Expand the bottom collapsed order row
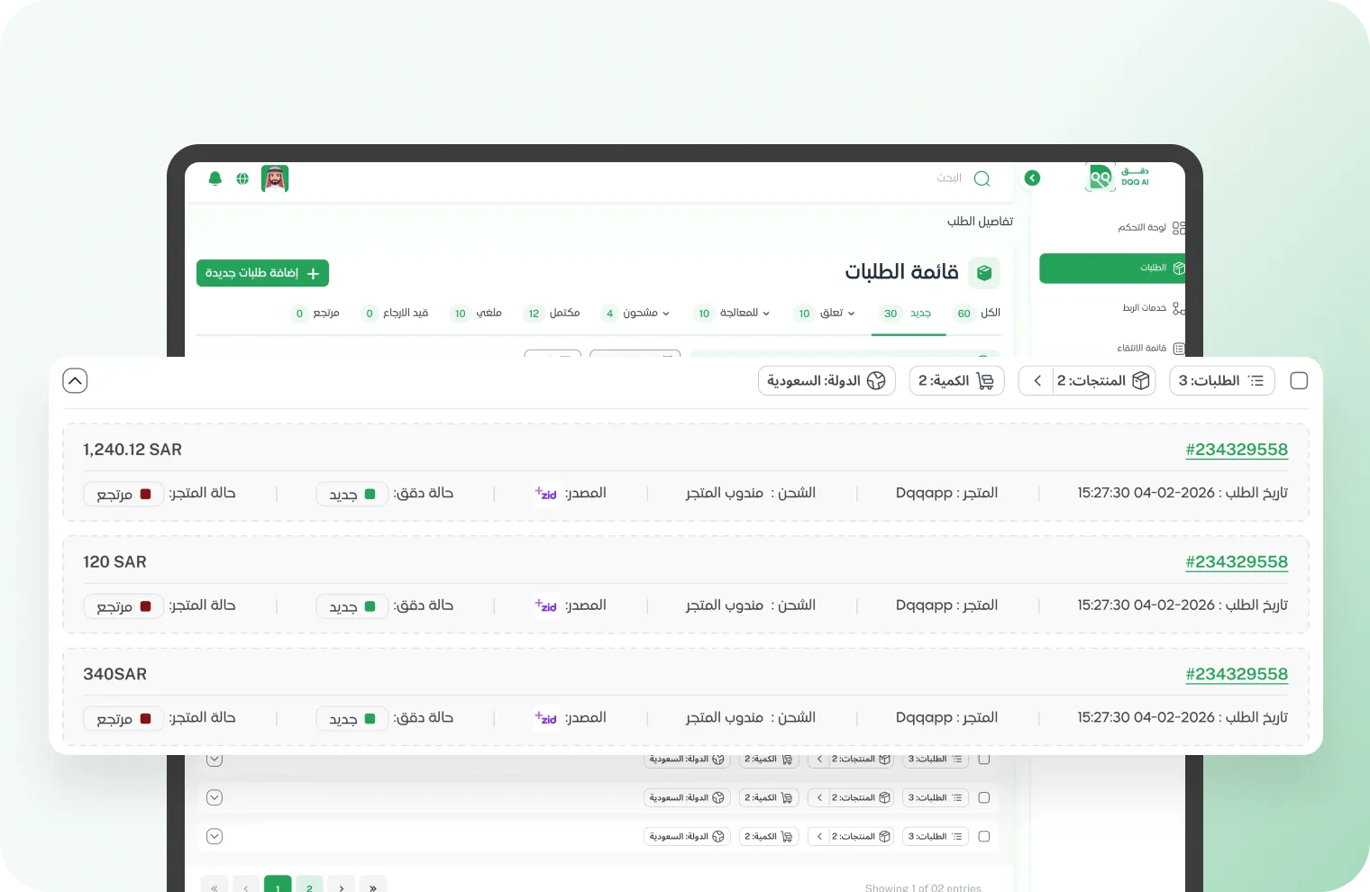Viewport: 1370px width, 892px height. click(x=215, y=836)
